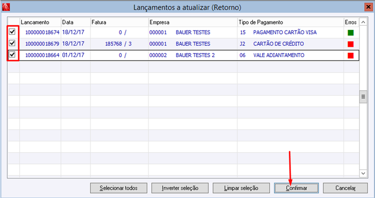The height and width of the screenshot is (198, 375).
Task: Click the payment code 06
Action: pos(242,55)
